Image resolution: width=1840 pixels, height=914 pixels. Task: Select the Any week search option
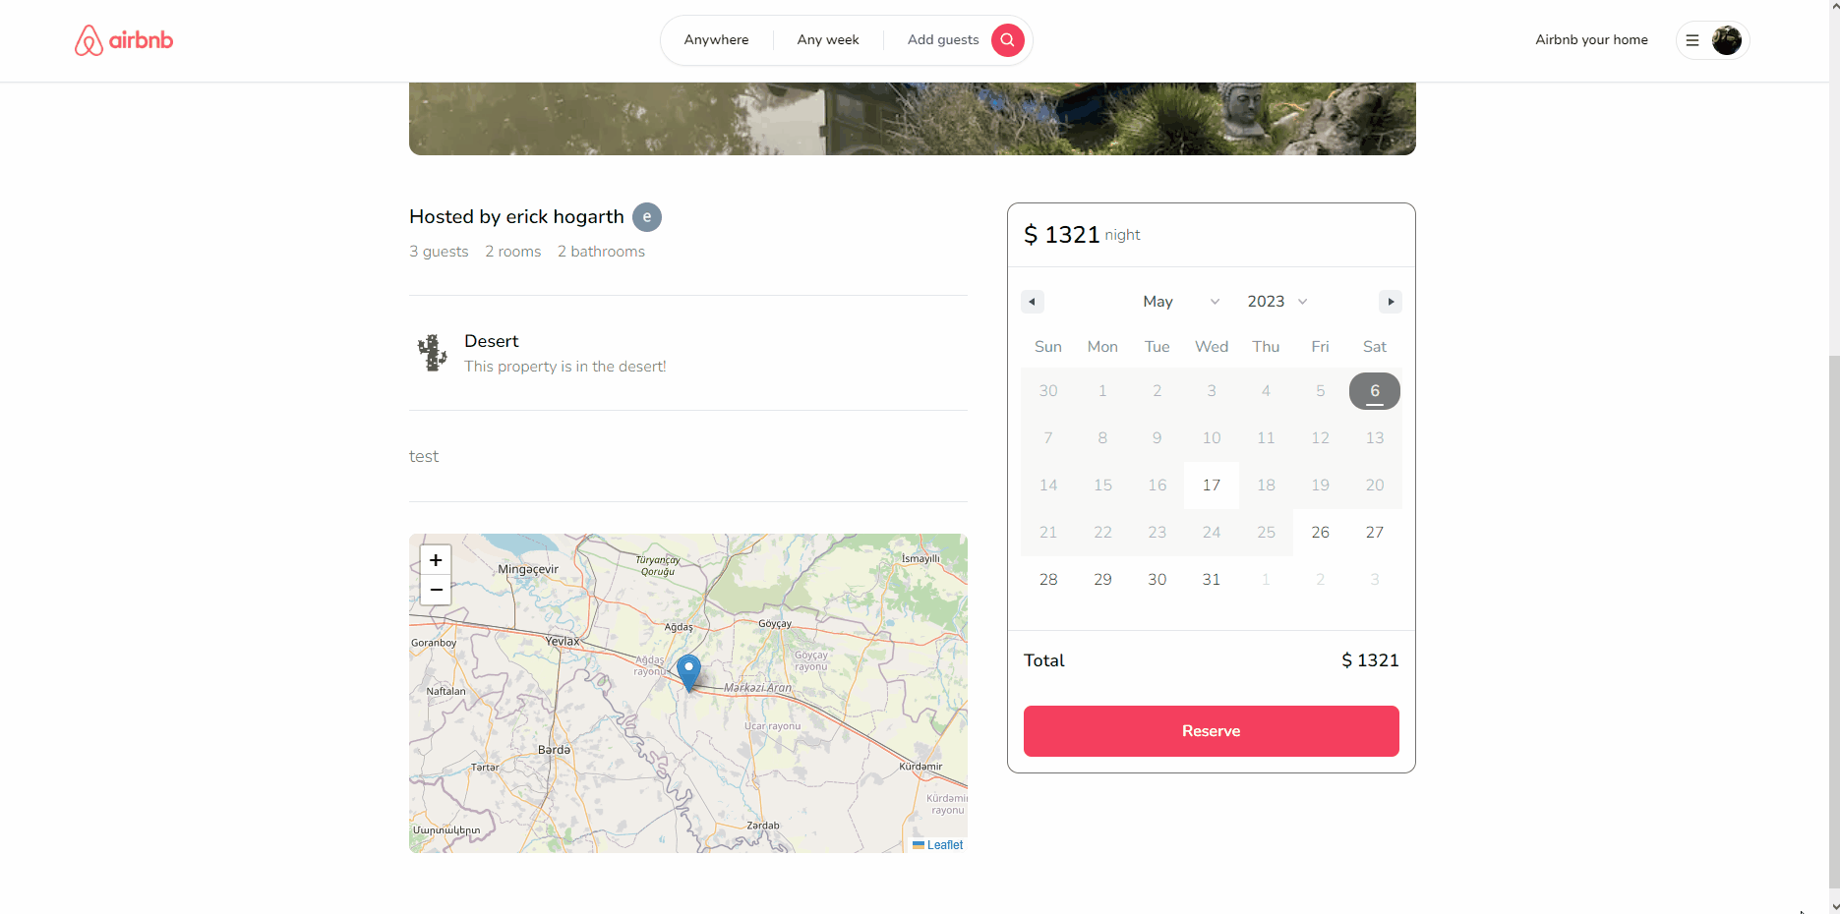point(828,40)
